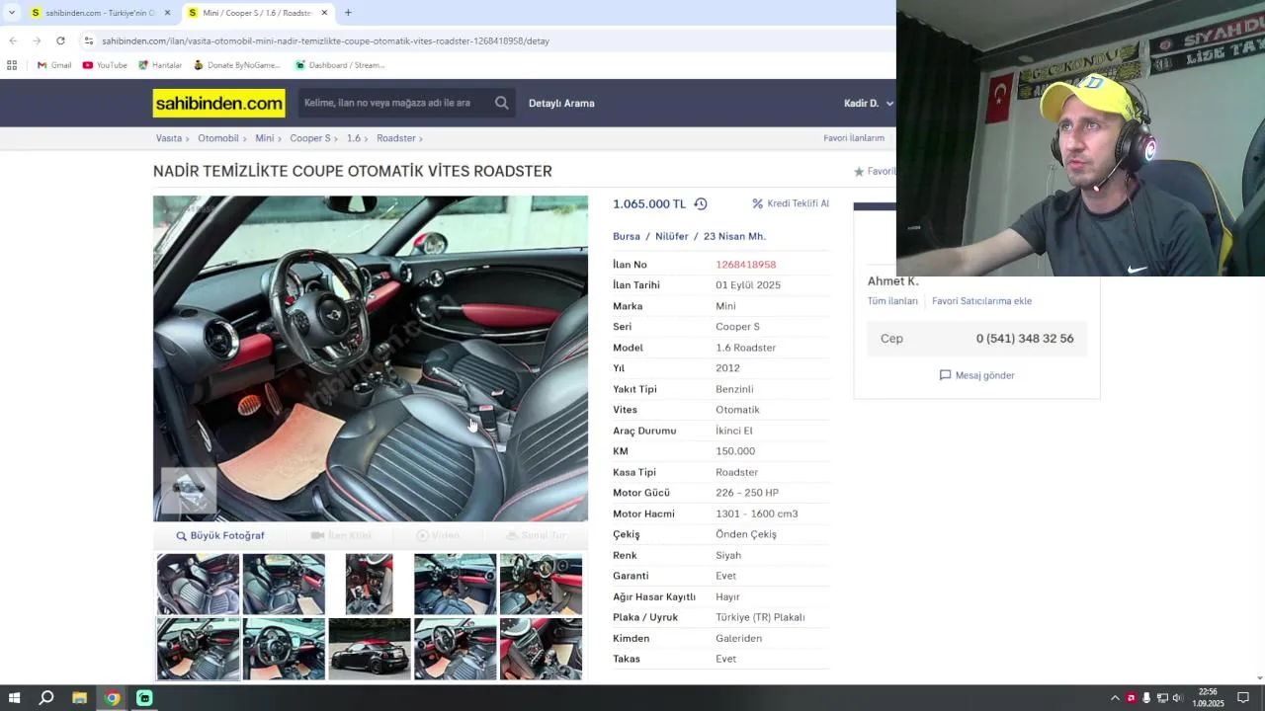Image resolution: width=1265 pixels, height=711 pixels.
Task: Open a new browser tab
Action: pos(348,13)
